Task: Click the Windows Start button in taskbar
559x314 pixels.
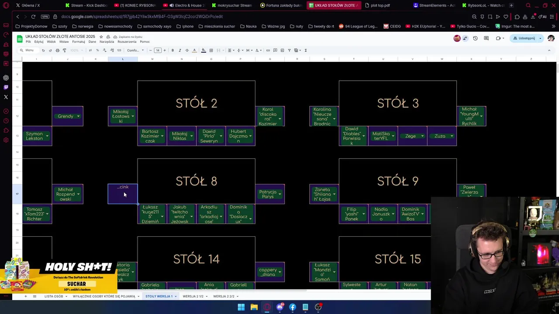Action: [241, 307]
